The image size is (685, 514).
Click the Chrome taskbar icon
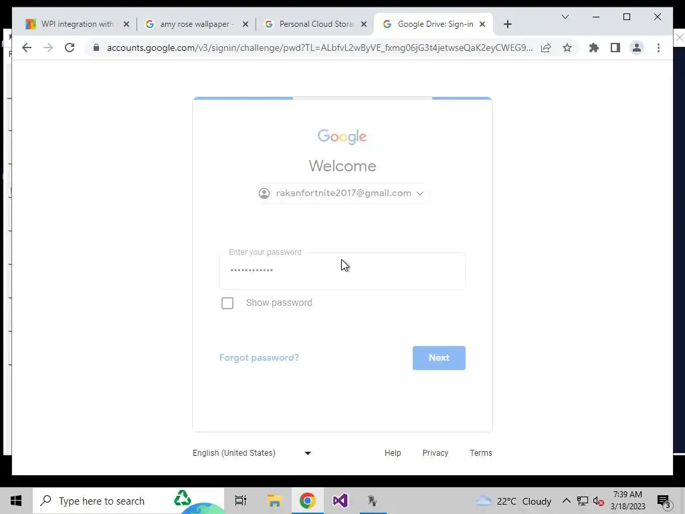(308, 501)
